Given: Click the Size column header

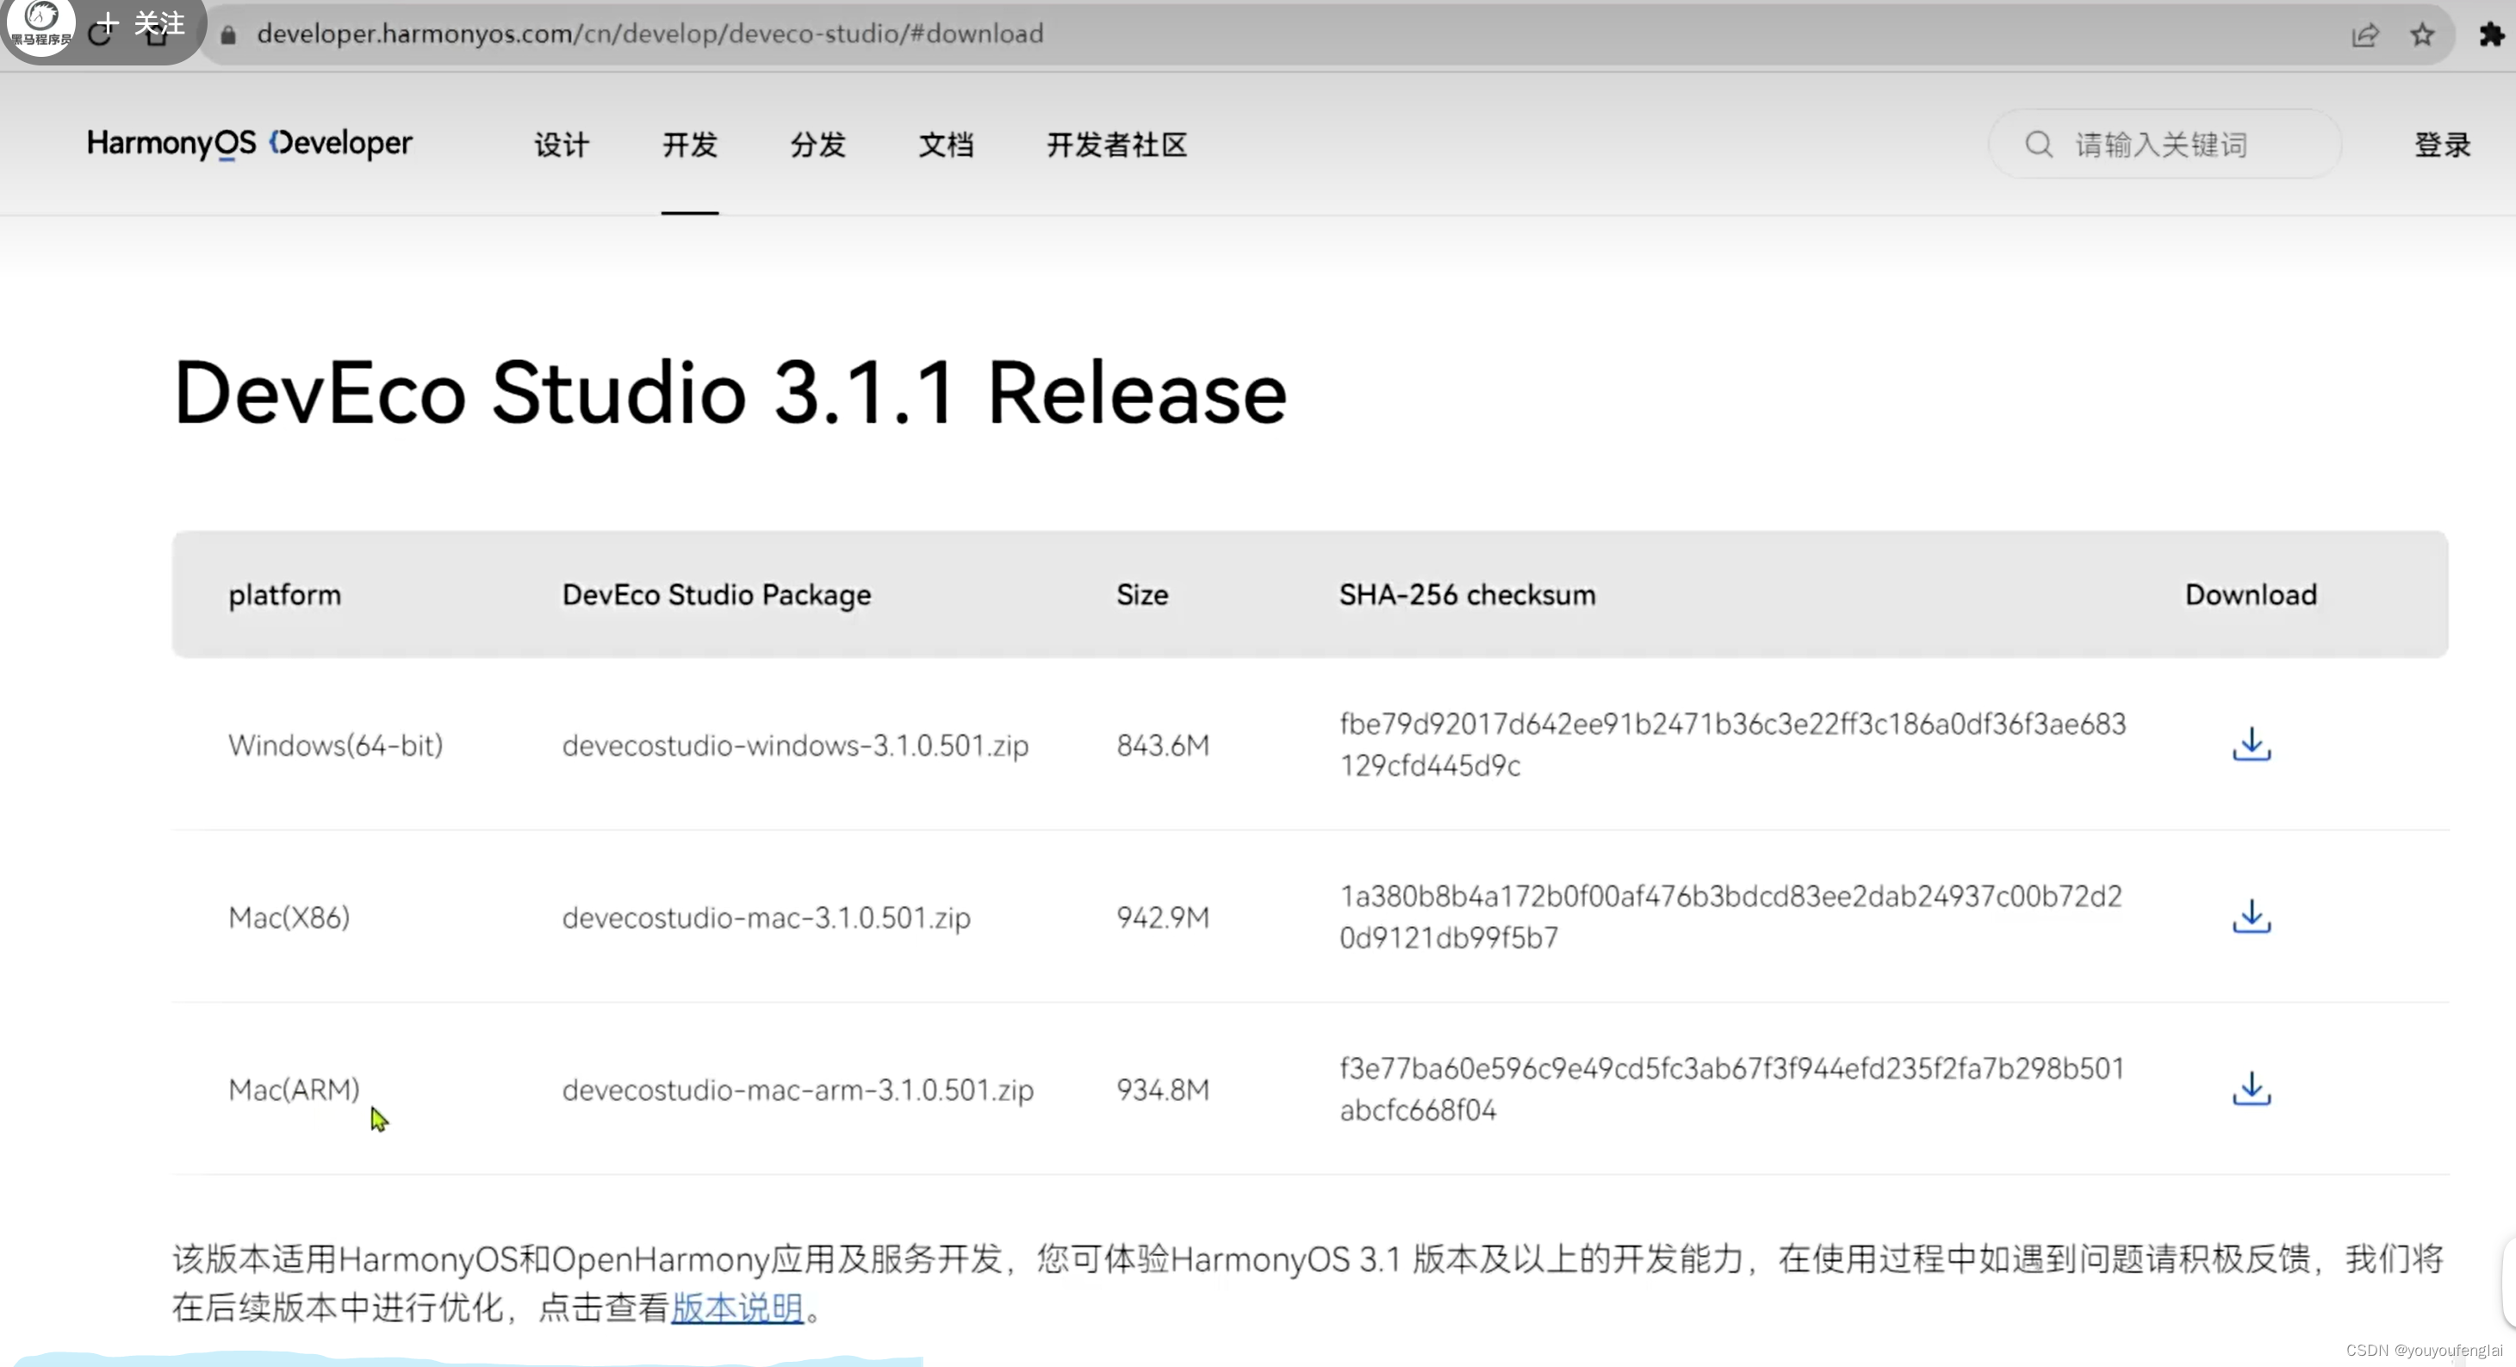Looking at the screenshot, I should click(1142, 594).
